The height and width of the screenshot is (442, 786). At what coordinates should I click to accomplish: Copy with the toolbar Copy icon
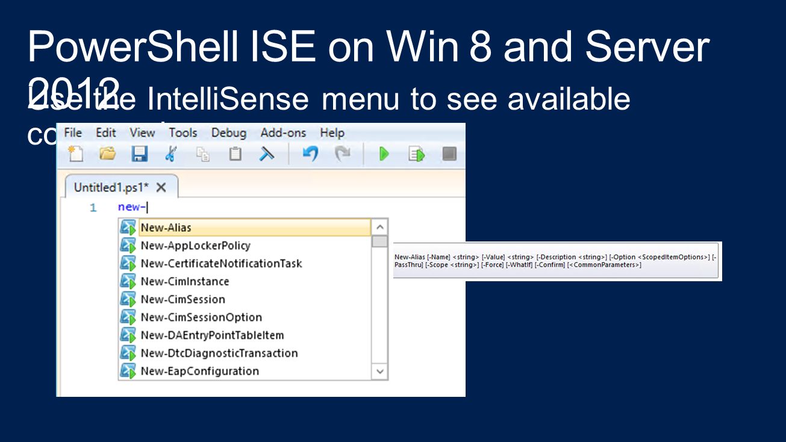(204, 154)
